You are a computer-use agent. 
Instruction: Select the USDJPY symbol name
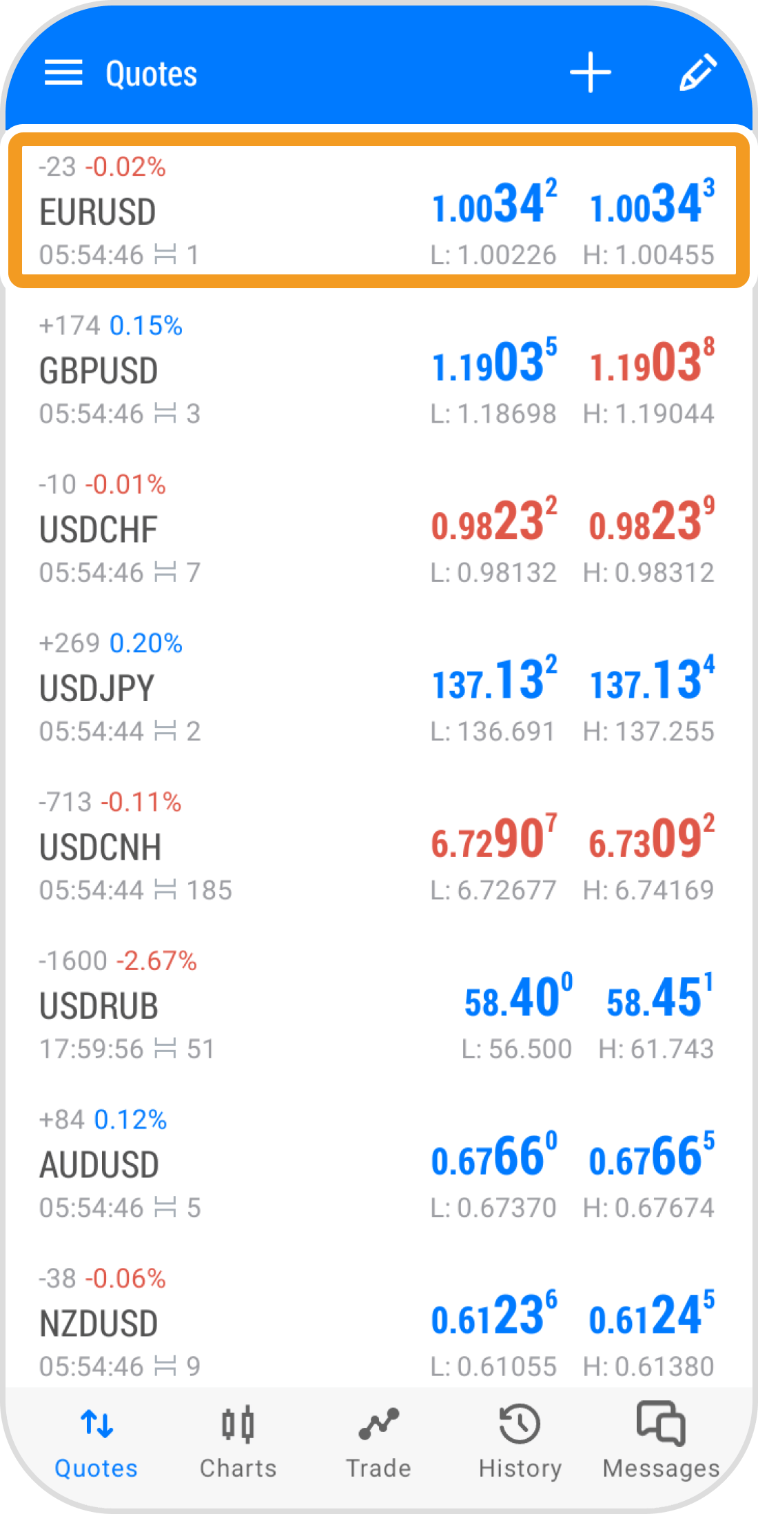pyautogui.click(x=97, y=689)
